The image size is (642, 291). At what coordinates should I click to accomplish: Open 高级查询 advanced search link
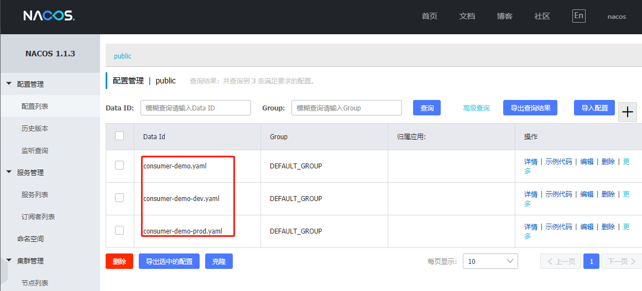click(x=476, y=108)
